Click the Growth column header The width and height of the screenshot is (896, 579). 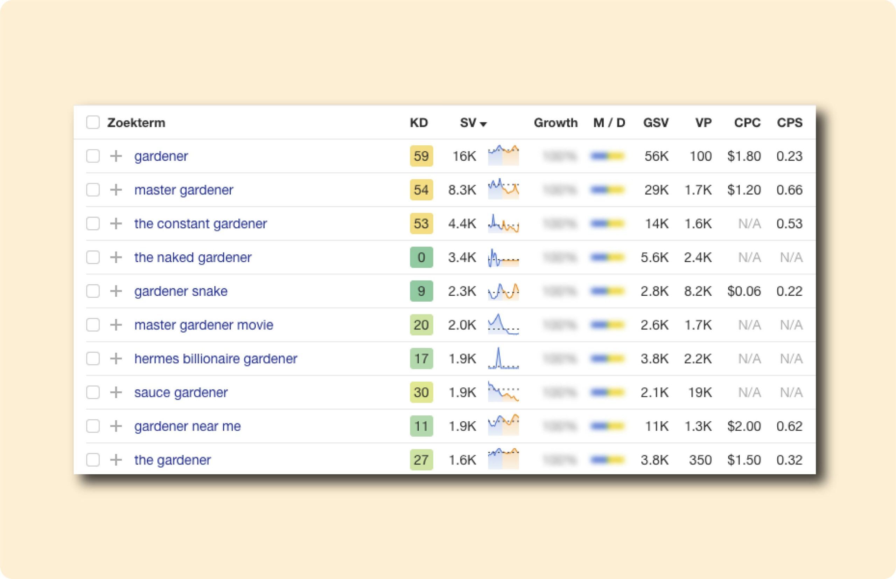pos(555,123)
